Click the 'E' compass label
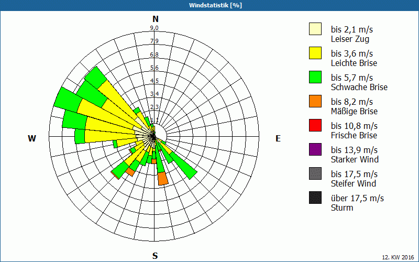 (278, 138)
